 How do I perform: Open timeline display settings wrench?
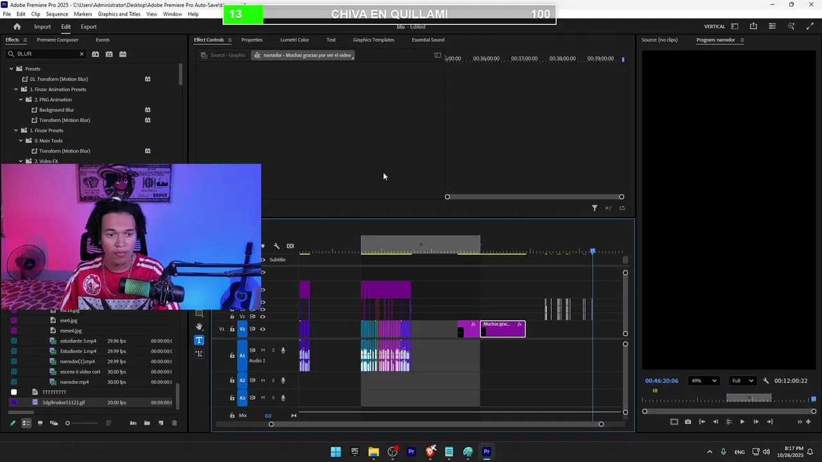pyautogui.click(x=276, y=246)
